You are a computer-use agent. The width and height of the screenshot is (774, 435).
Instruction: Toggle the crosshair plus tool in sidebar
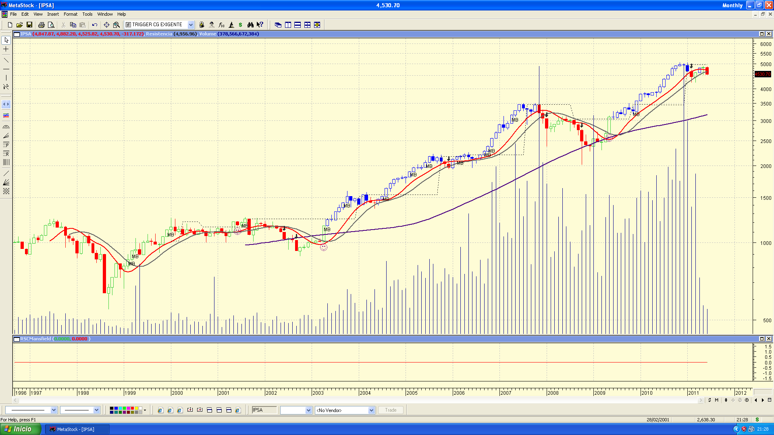[6, 49]
